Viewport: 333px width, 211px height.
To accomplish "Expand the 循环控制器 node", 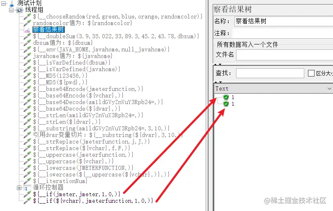I will tap(19, 188).
